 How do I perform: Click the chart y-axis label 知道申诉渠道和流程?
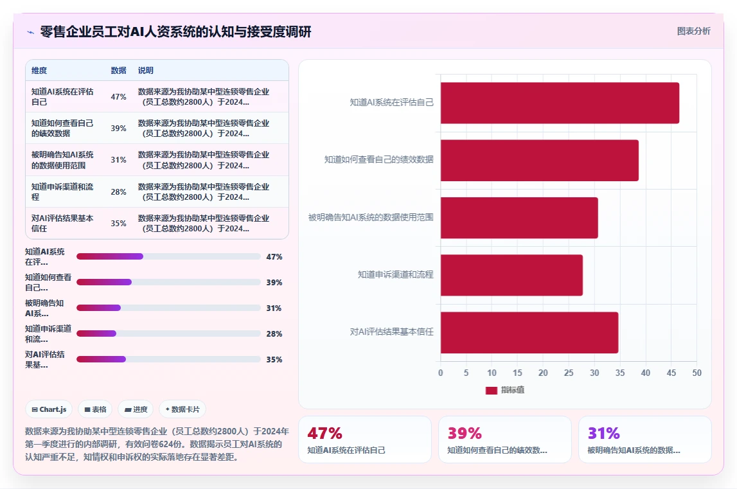click(395, 274)
